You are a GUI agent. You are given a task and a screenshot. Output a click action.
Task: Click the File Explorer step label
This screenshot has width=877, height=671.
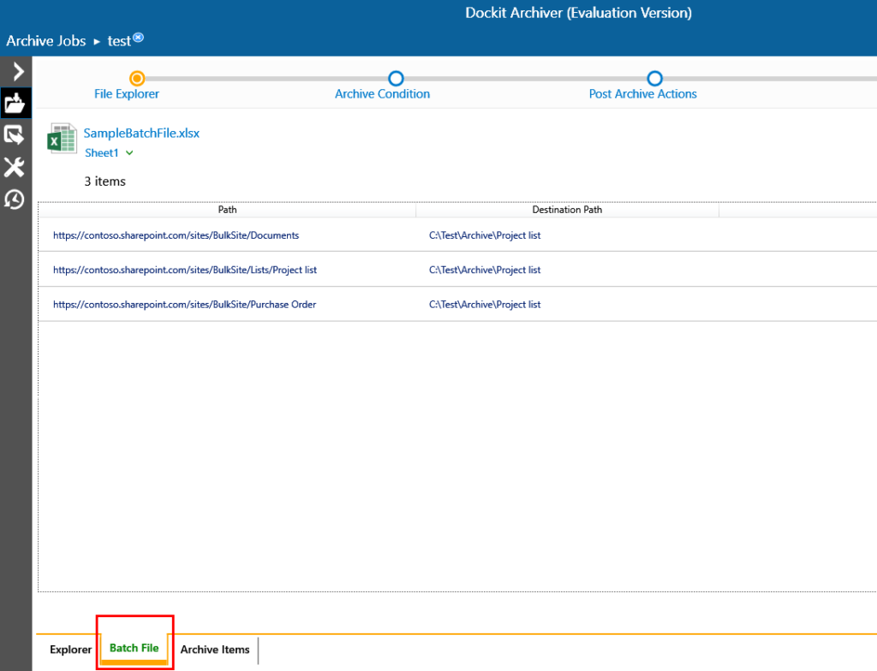point(127,94)
